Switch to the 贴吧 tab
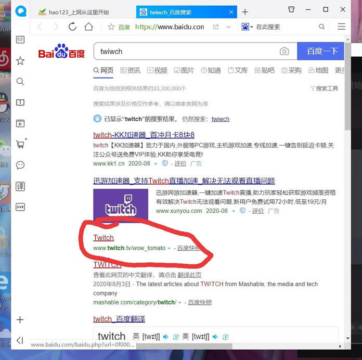Viewport: 362px width, 360px height. 264,70
